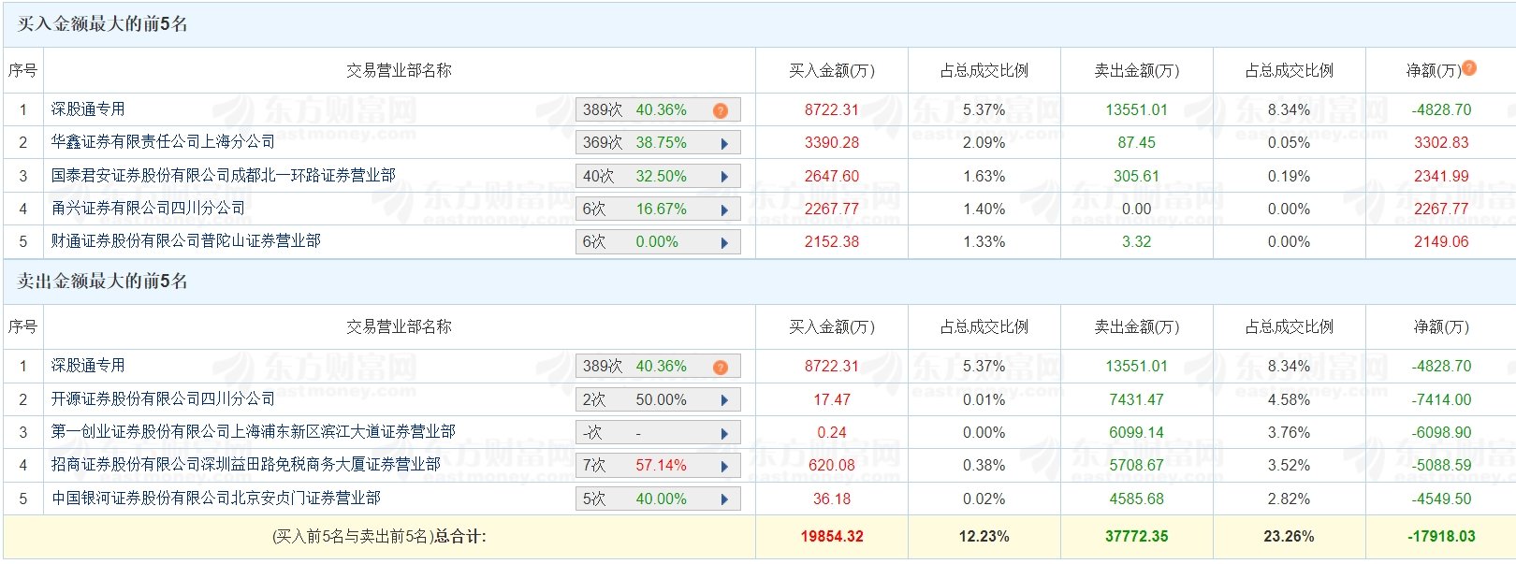Click help icon in sell-list 深股通专用 row

coord(721,367)
